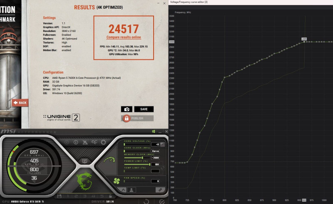Click the Fan Speed slider
The width and height of the screenshot is (333, 204).
click(x=137, y=181)
